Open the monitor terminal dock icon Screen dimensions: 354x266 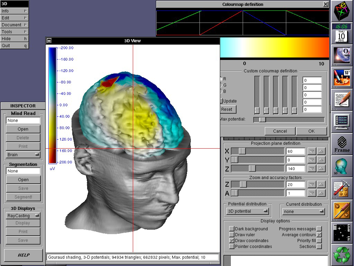tap(342, 121)
